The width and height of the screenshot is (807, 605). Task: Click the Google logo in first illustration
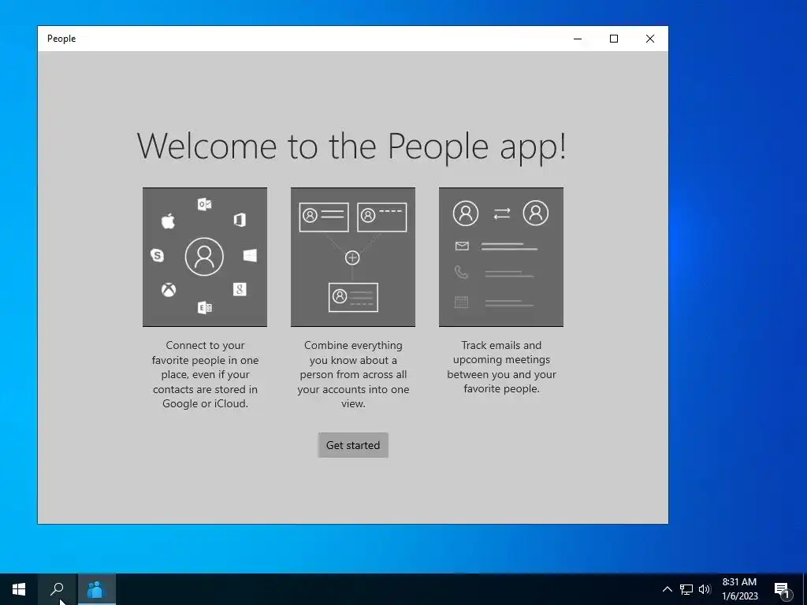point(240,289)
